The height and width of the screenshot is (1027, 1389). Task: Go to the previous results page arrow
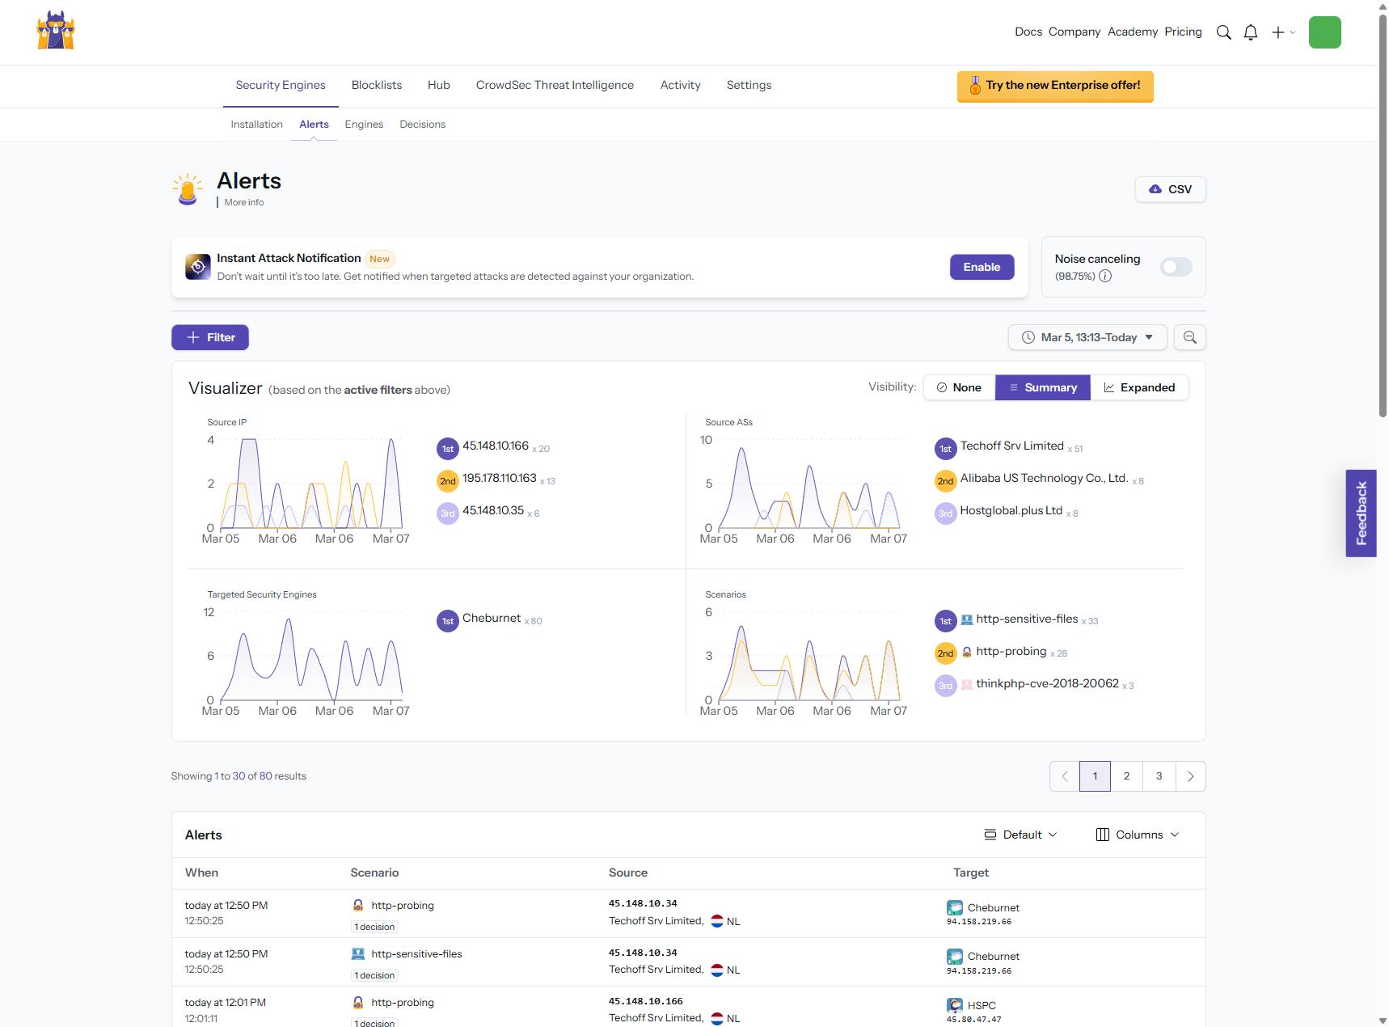pyautogui.click(x=1065, y=776)
